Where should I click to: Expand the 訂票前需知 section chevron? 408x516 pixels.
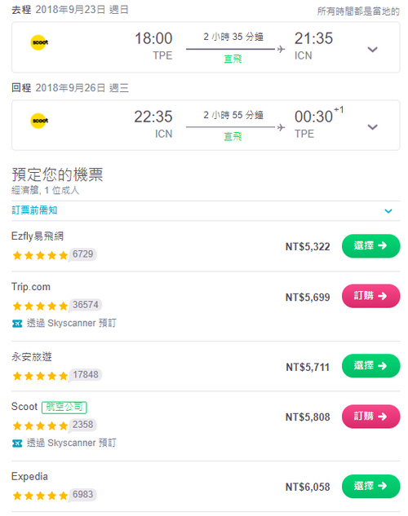pyautogui.click(x=388, y=211)
